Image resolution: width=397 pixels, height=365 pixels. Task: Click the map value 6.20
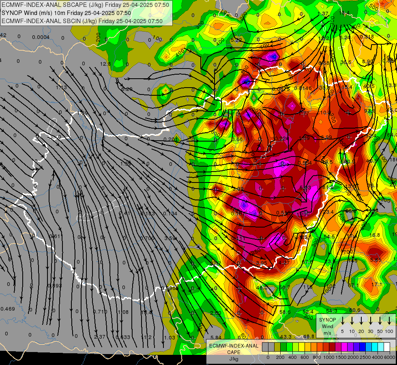[x=127, y=89]
